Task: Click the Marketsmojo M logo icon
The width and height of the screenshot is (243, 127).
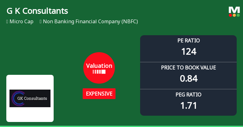Action: pos(234,12)
